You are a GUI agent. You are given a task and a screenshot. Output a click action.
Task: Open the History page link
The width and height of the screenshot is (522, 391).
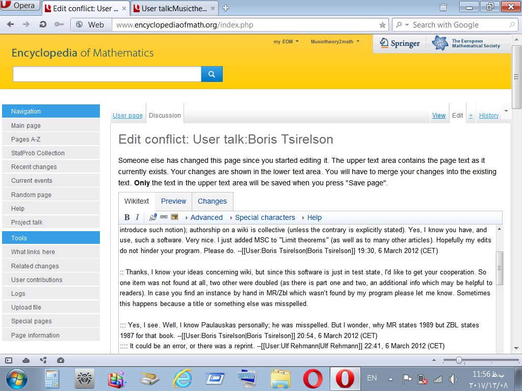488,116
